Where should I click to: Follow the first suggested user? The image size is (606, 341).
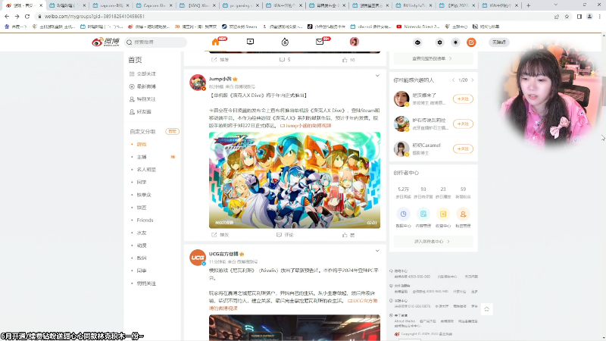pos(463,99)
